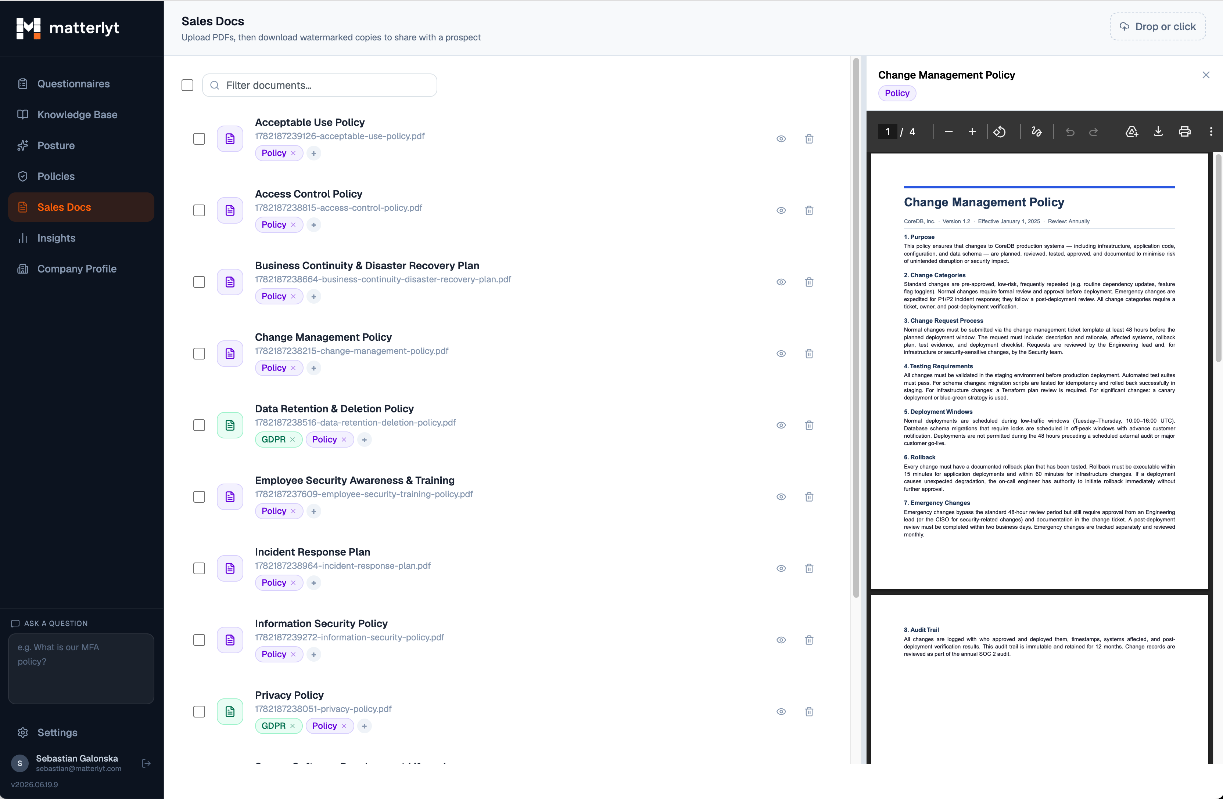This screenshot has height=799, width=1223.
Task: Delete the Information Security Policy document
Action: tap(809, 640)
